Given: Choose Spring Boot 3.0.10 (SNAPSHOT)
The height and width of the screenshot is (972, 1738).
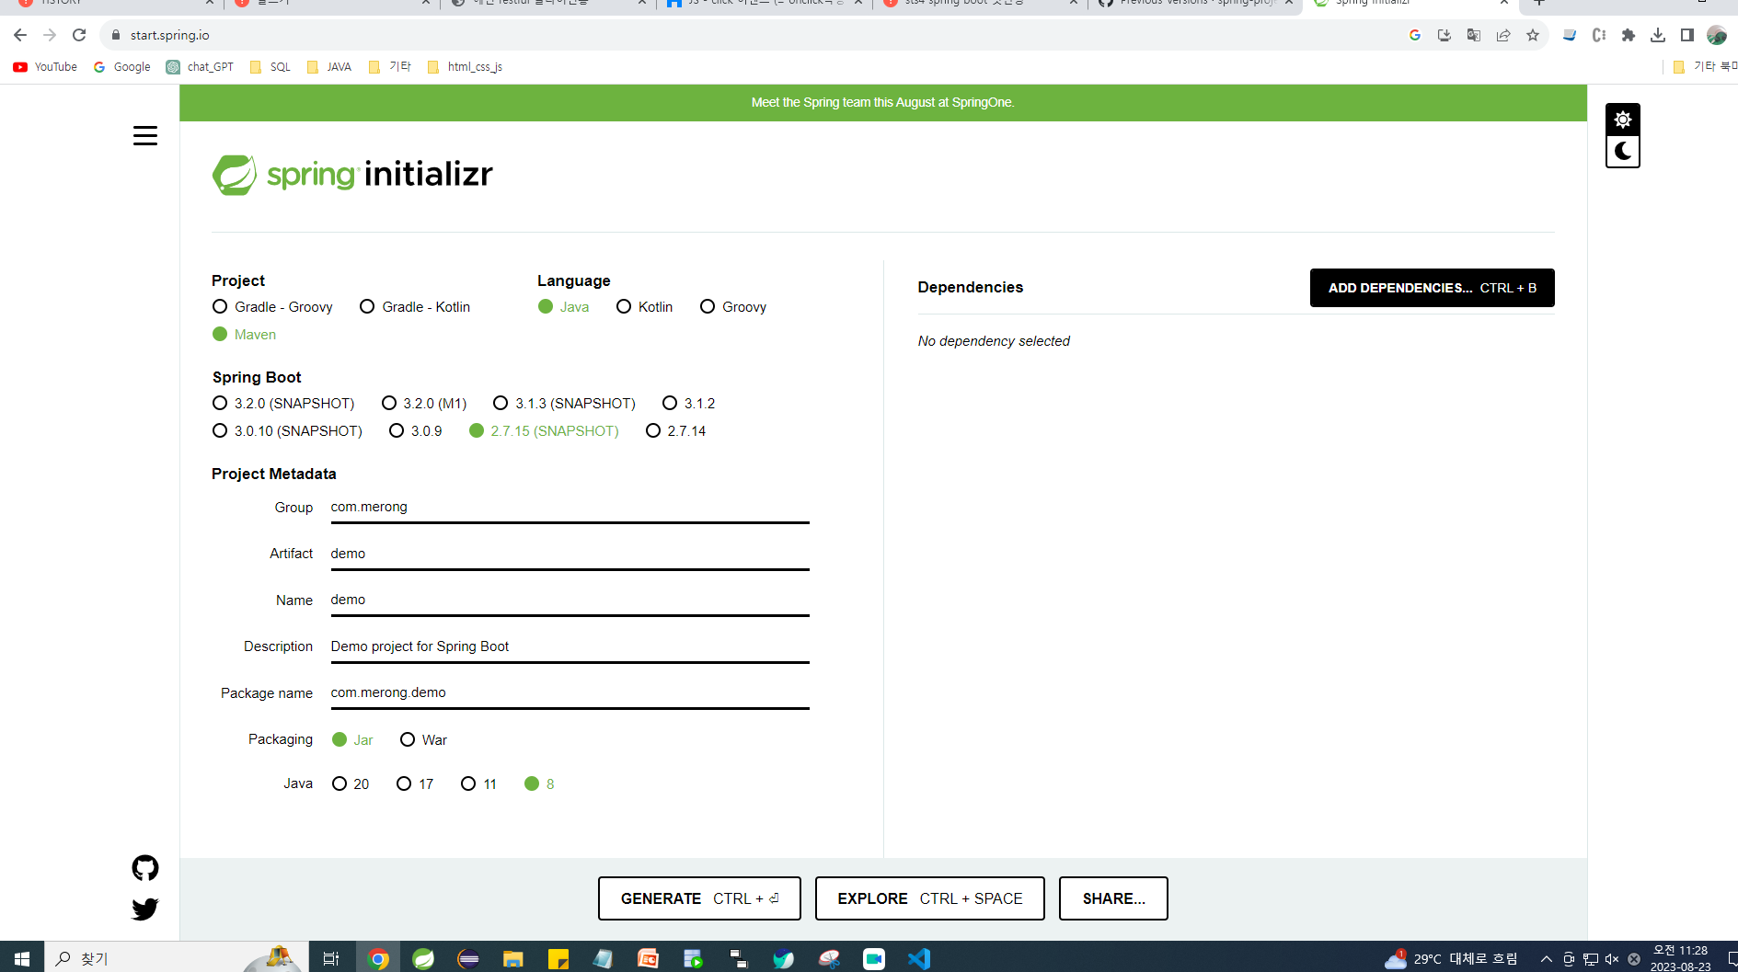Looking at the screenshot, I should 287,430.
